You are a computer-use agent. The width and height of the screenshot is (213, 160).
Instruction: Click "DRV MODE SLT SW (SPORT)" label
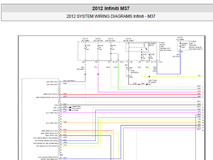(x=47, y=146)
